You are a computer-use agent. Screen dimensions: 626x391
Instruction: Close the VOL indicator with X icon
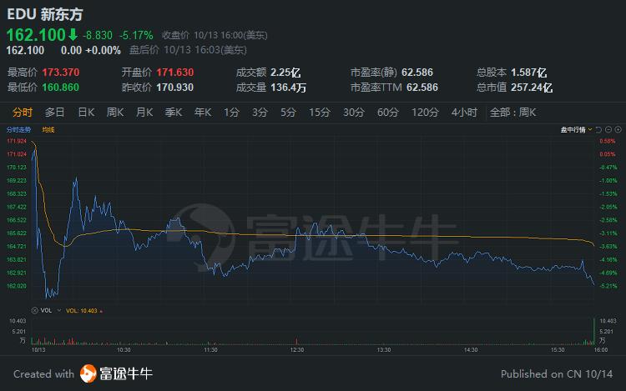click(35, 310)
